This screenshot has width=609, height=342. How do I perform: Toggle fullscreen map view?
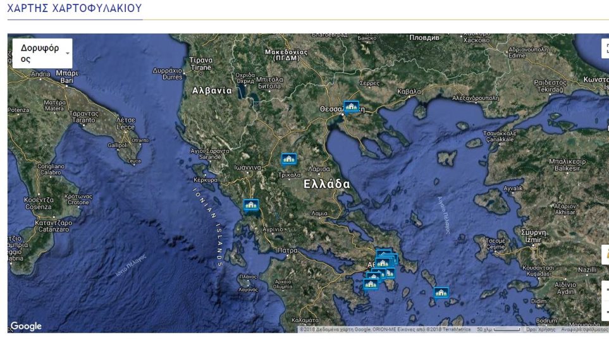click(605, 49)
